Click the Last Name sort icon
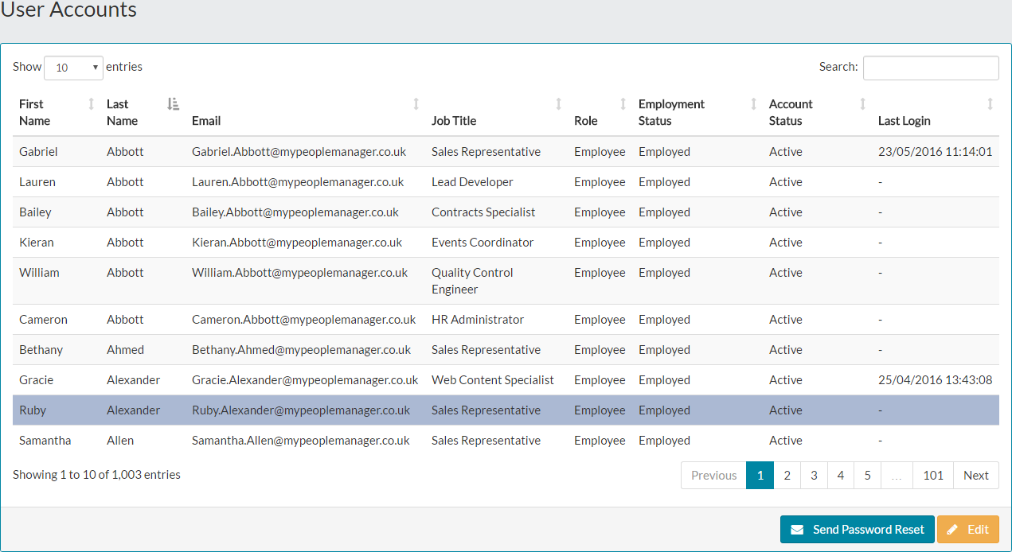The image size is (1012, 552). 173,104
